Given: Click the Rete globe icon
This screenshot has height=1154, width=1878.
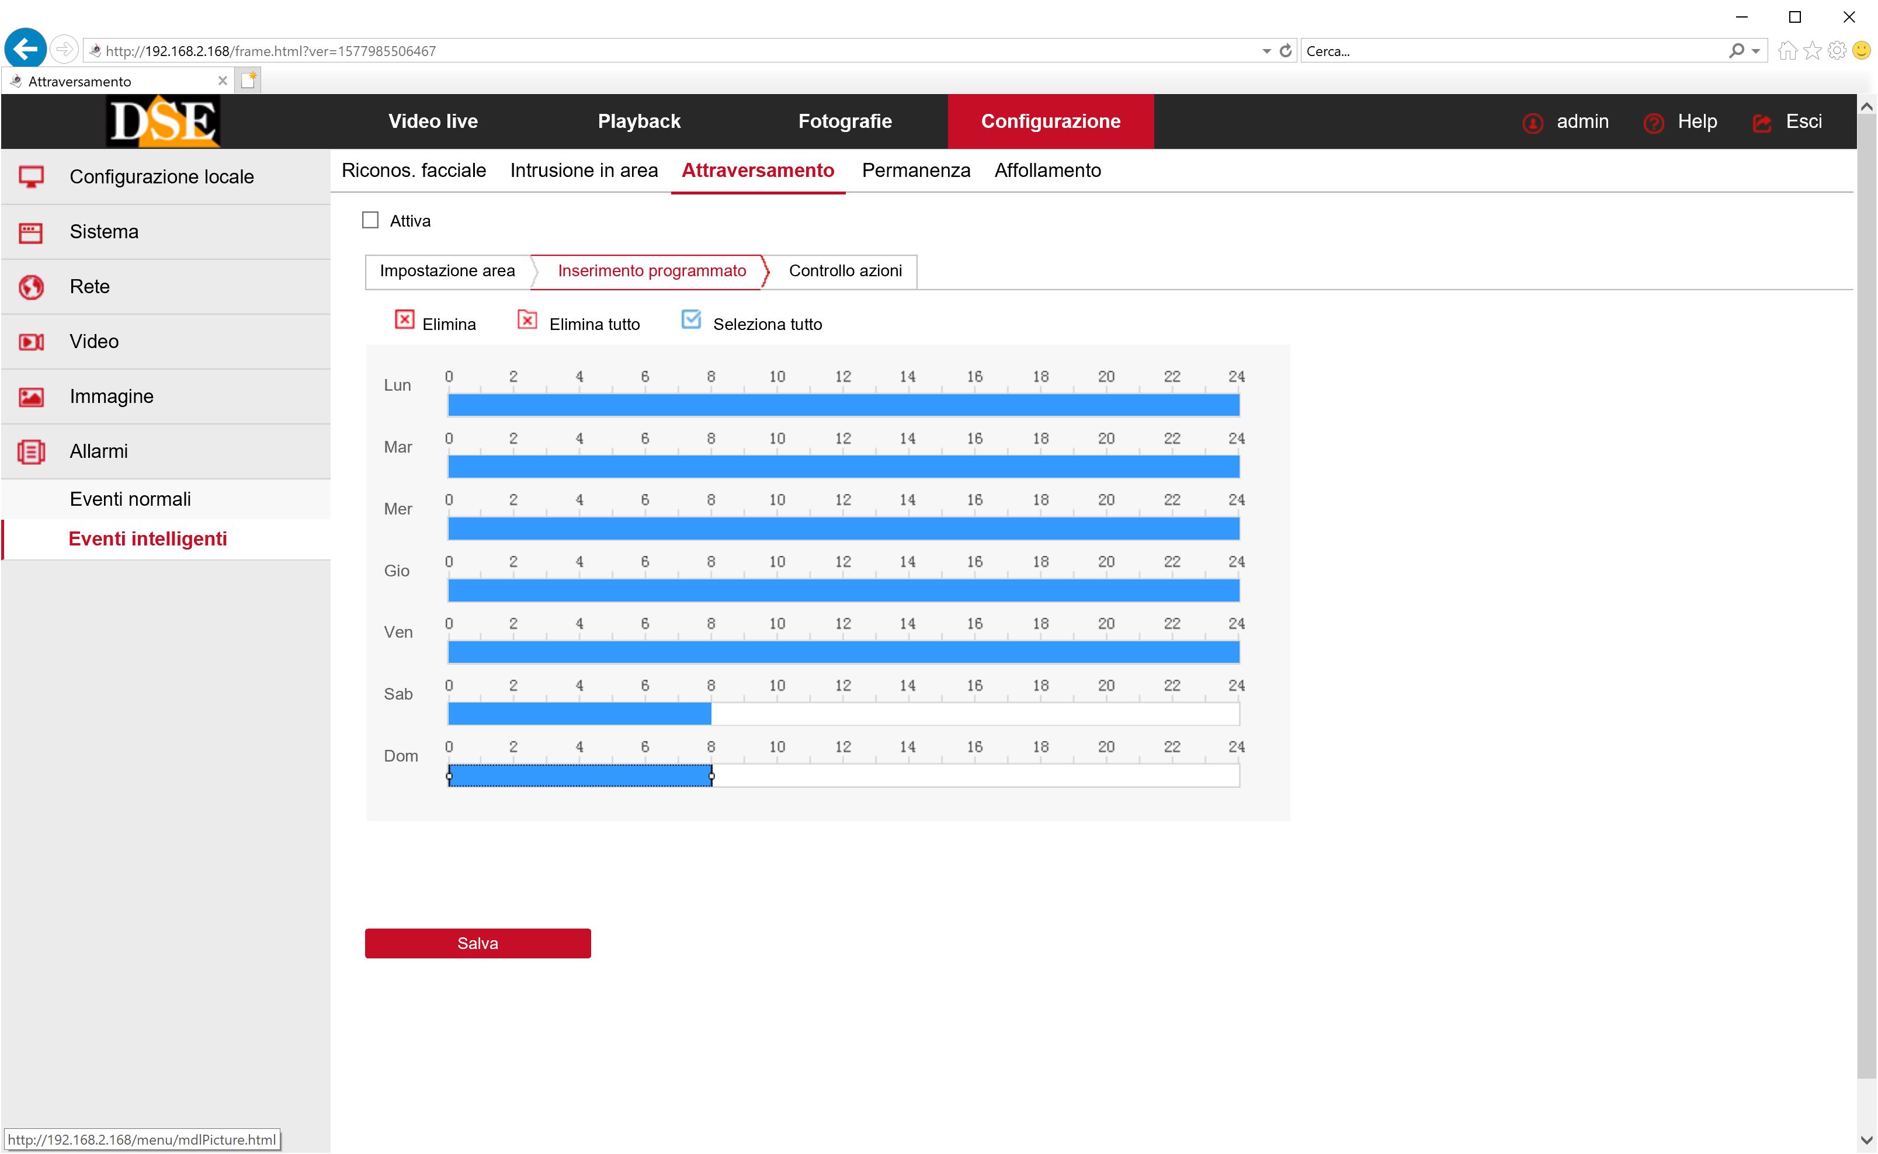Looking at the screenshot, I should point(30,287).
